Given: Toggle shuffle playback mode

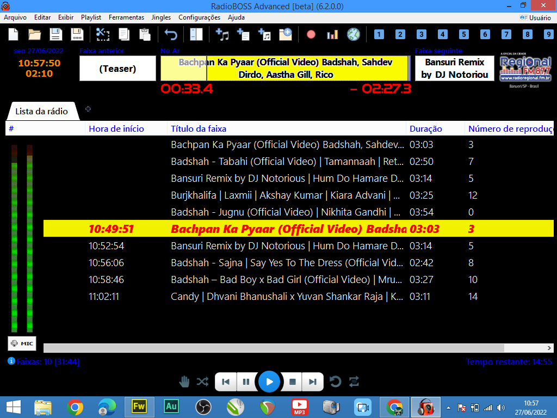Looking at the screenshot, I should click(202, 382).
